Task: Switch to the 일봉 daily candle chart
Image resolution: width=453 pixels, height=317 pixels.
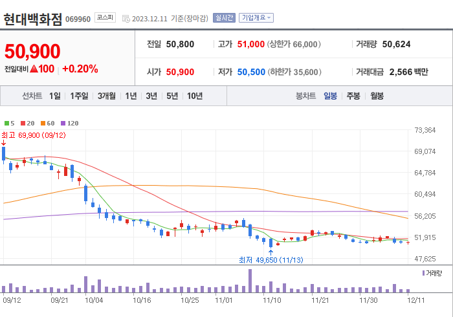Action: tap(330, 96)
